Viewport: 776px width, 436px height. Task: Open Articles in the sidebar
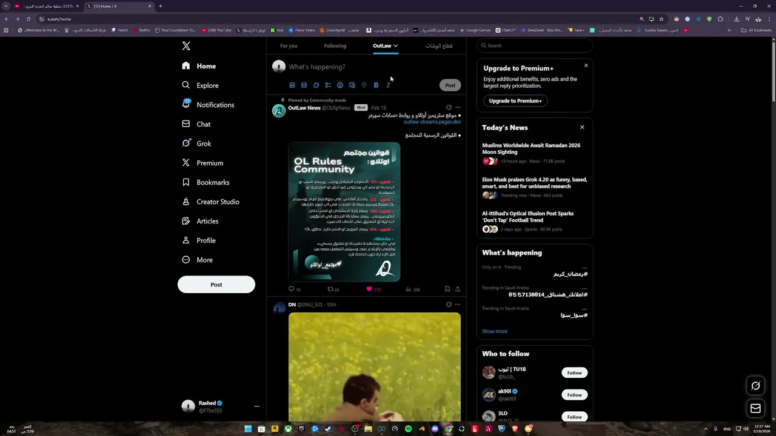point(200,221)
